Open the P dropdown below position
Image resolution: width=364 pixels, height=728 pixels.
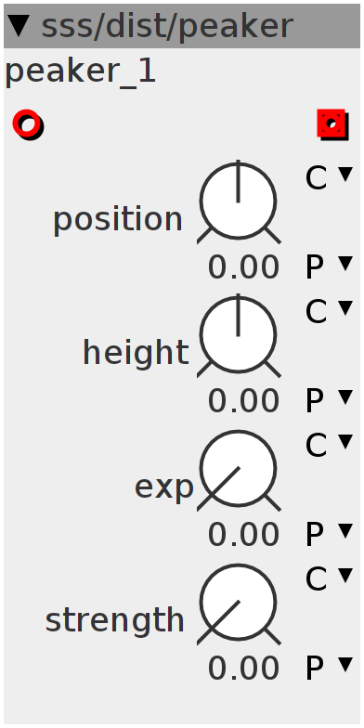point(329,266)
